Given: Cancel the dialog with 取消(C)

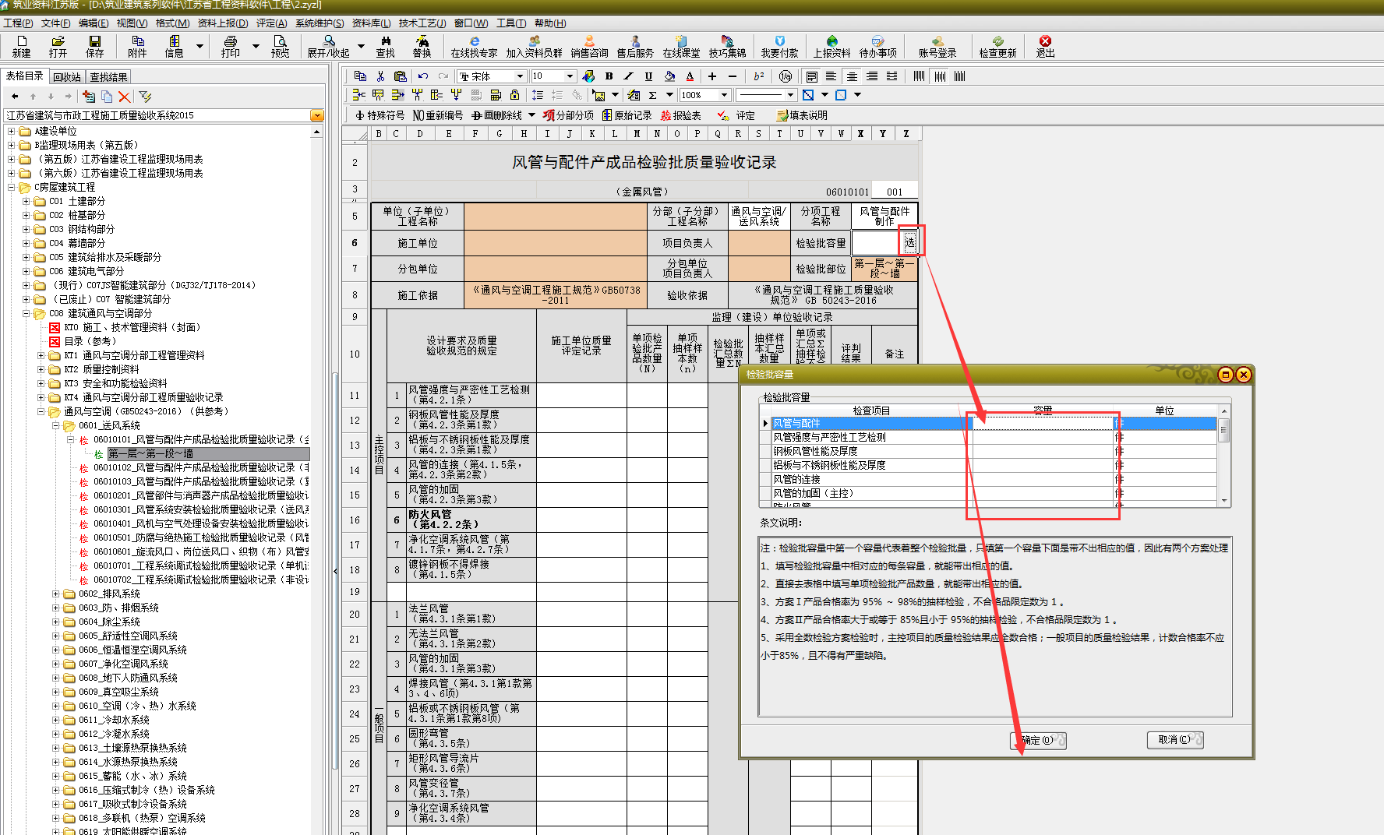Looking at the screenshot, I should [x=1175, y=740].
